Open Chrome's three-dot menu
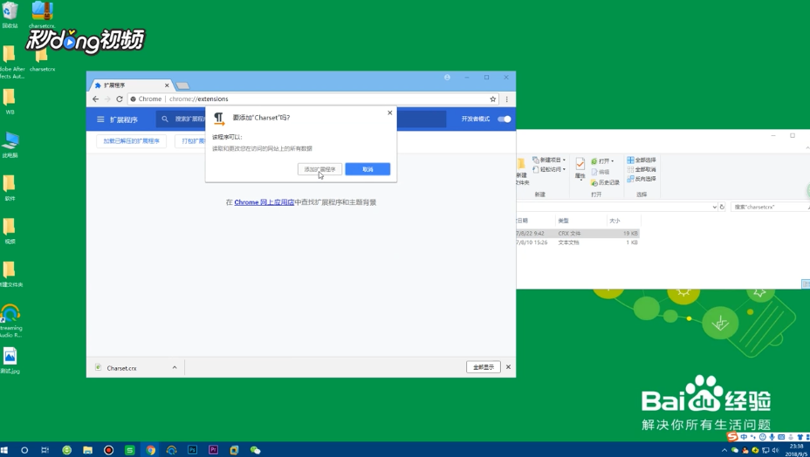The image size is (810, 457). pyautogui.click(x=507, y=99)
